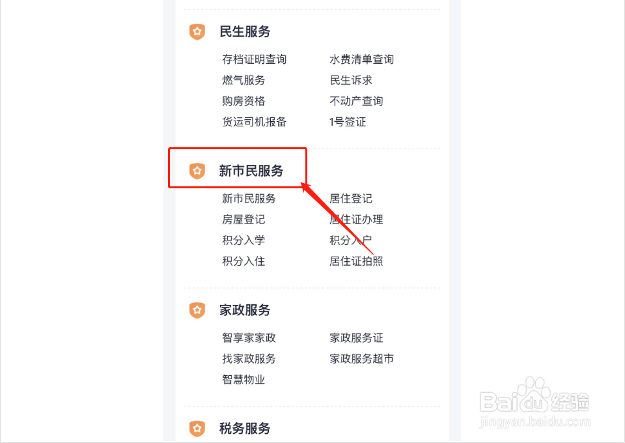Open 货运司机报备 service
The image size is (625, 443).
(254, 122)
